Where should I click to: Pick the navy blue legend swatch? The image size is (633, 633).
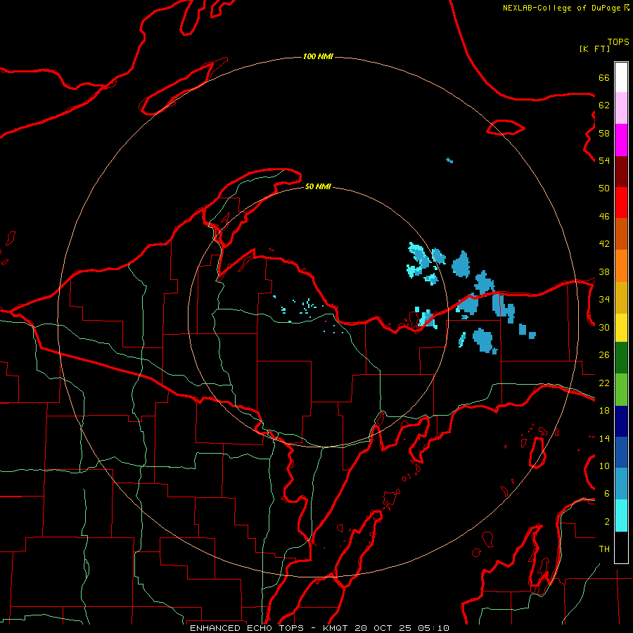621,421
